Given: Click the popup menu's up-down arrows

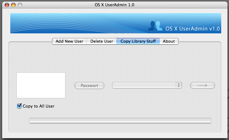Looking at the screenshot, I should pyautogui.click(x=179, y=85).
